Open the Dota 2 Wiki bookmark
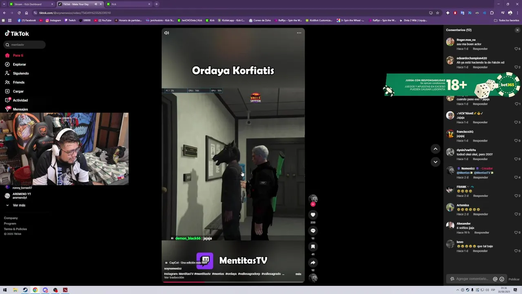 tap(413, 20)
